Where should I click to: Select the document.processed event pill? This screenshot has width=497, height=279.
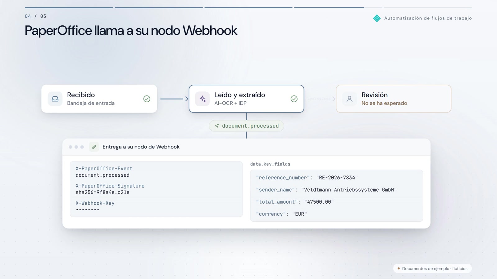coord(246,126)
